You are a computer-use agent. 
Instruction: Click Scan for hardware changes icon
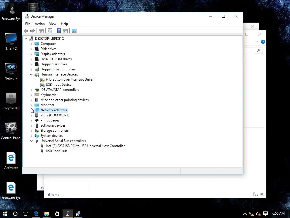pos(74,31)
